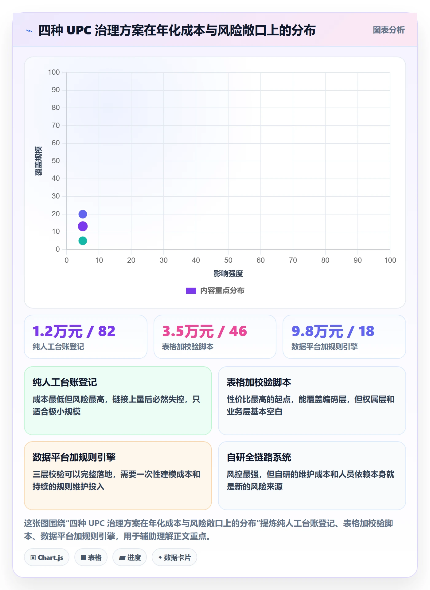Click the 数据卡片 tag label
This screenshot has width=430, height=590.
(178, 558)
